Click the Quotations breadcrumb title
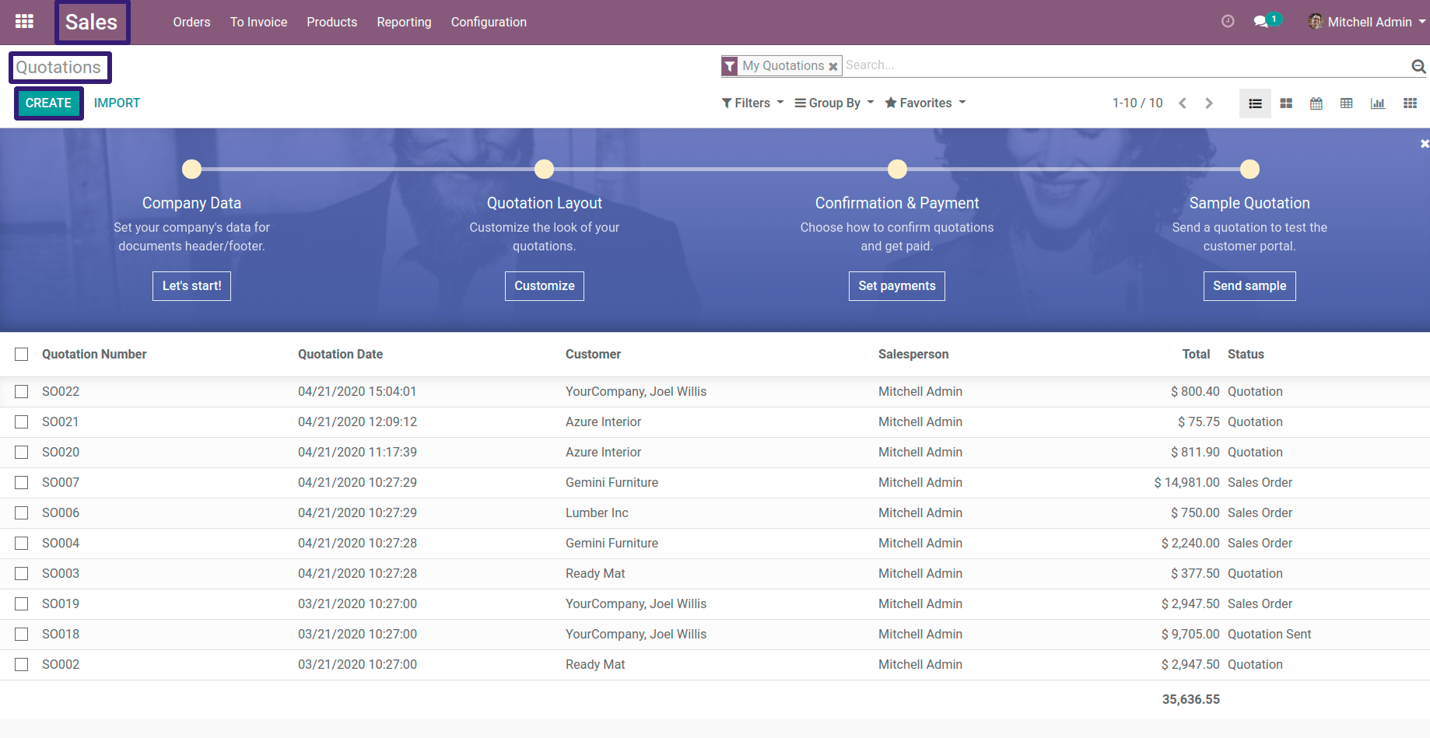1430x738 pixels. coord(59,68)
